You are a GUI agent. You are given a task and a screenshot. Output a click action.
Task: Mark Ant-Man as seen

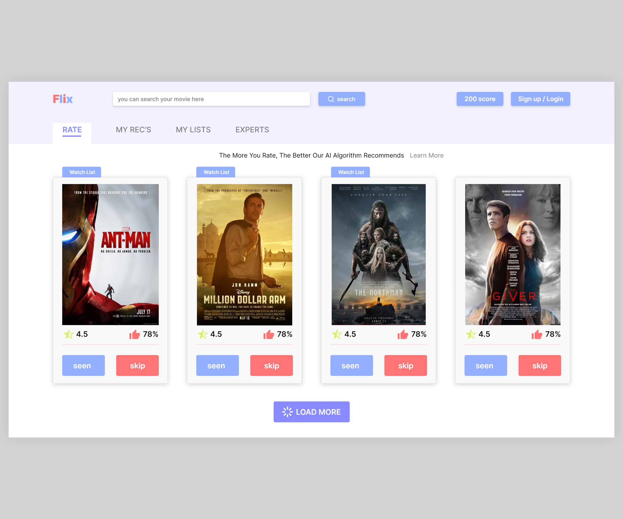(x=83, y=365)
